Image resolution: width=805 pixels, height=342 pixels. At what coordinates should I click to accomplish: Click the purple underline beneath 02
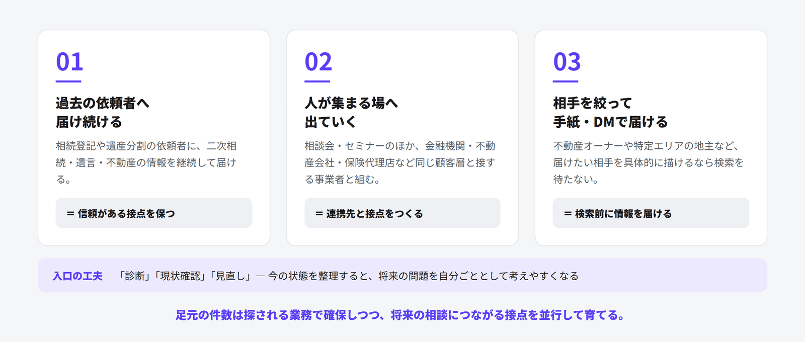point(317,81)
